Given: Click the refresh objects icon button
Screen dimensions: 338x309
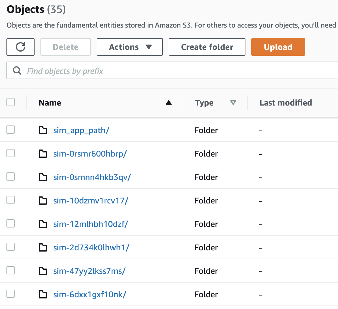Looking at the screenshot, I should pos(21,47).
